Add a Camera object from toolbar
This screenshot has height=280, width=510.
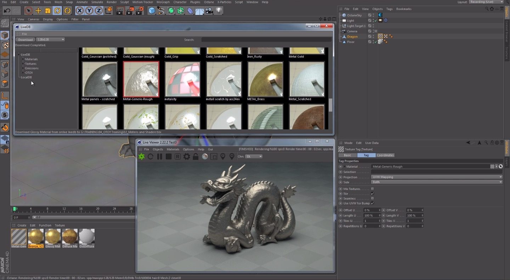209,11
